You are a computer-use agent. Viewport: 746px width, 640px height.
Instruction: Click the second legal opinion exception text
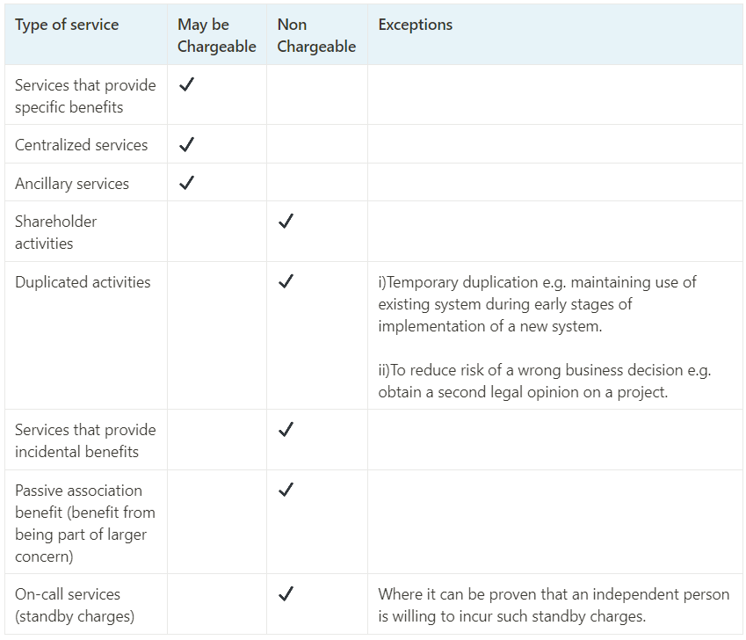[x=544, y=382]
